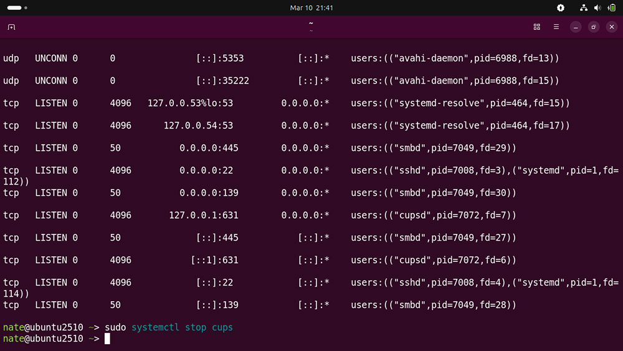623x351 pixels.
Task: Select the text "[::]:35222"
Action: click(222, 80)
